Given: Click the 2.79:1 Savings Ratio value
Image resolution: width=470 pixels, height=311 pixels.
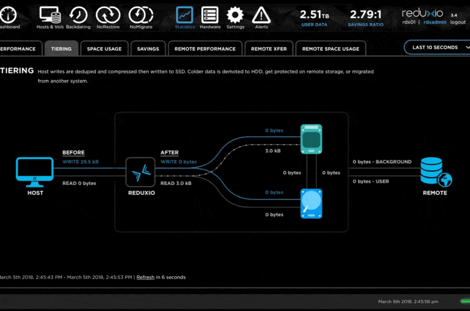Looking at the screenshot, I should pyautogui.click(x=365, y=14).
